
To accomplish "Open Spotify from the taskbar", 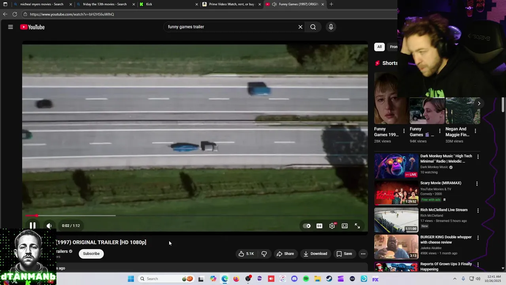I will 306,279.
